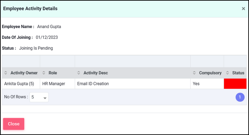
Task: Click the red Status cell
Action: pos(235,84)
